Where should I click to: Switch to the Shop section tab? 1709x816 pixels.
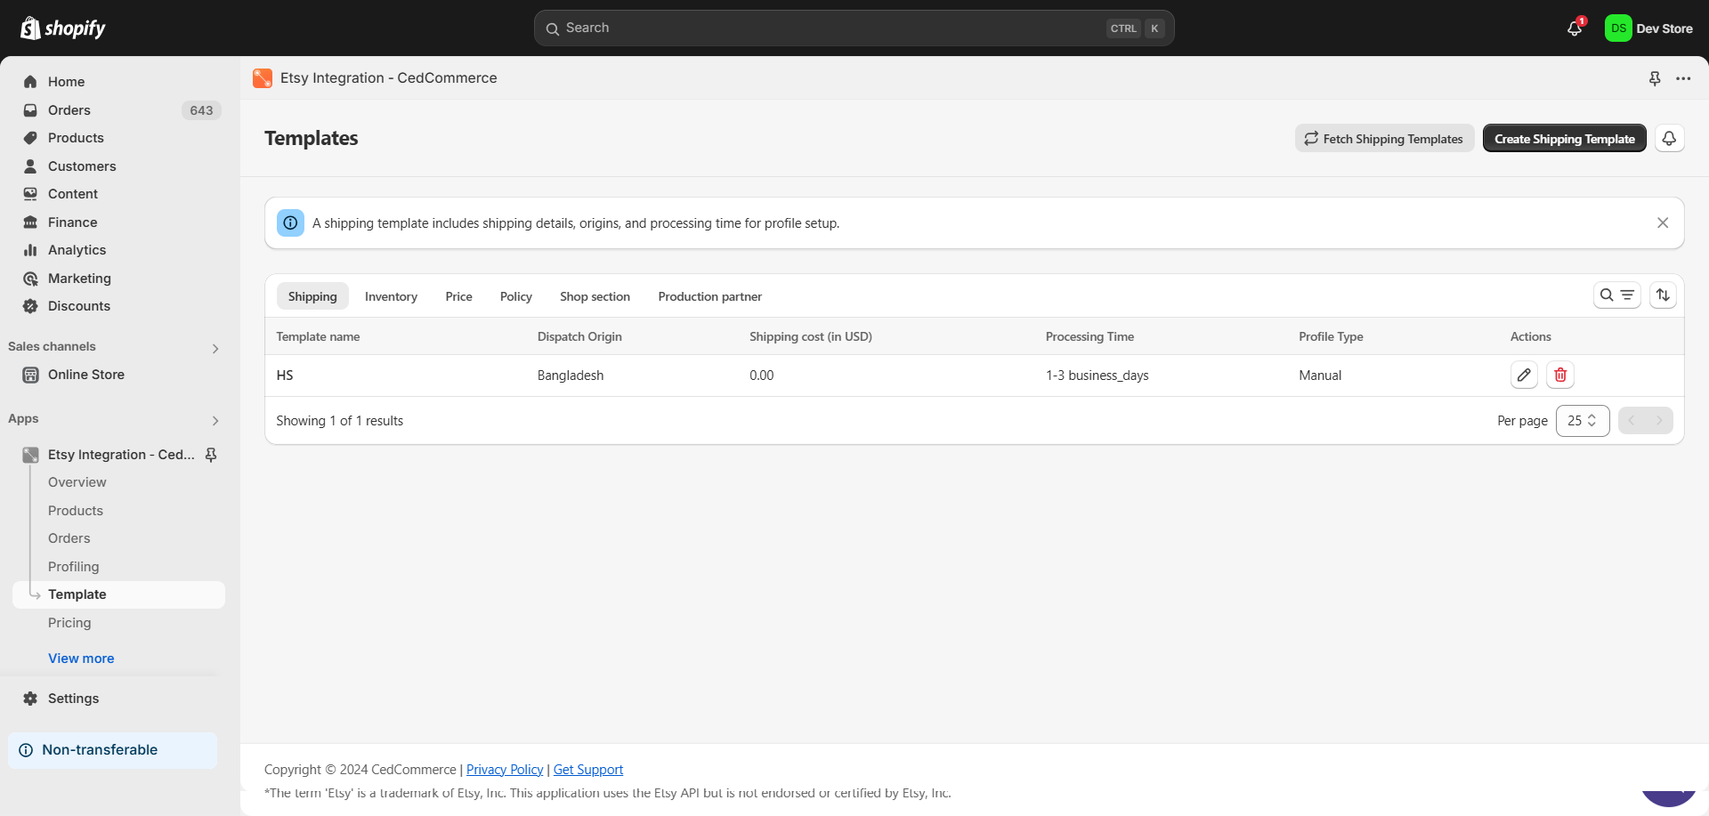coord(595,296)
